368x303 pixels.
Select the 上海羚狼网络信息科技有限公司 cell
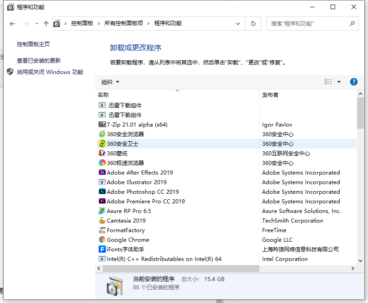[300, 249]
